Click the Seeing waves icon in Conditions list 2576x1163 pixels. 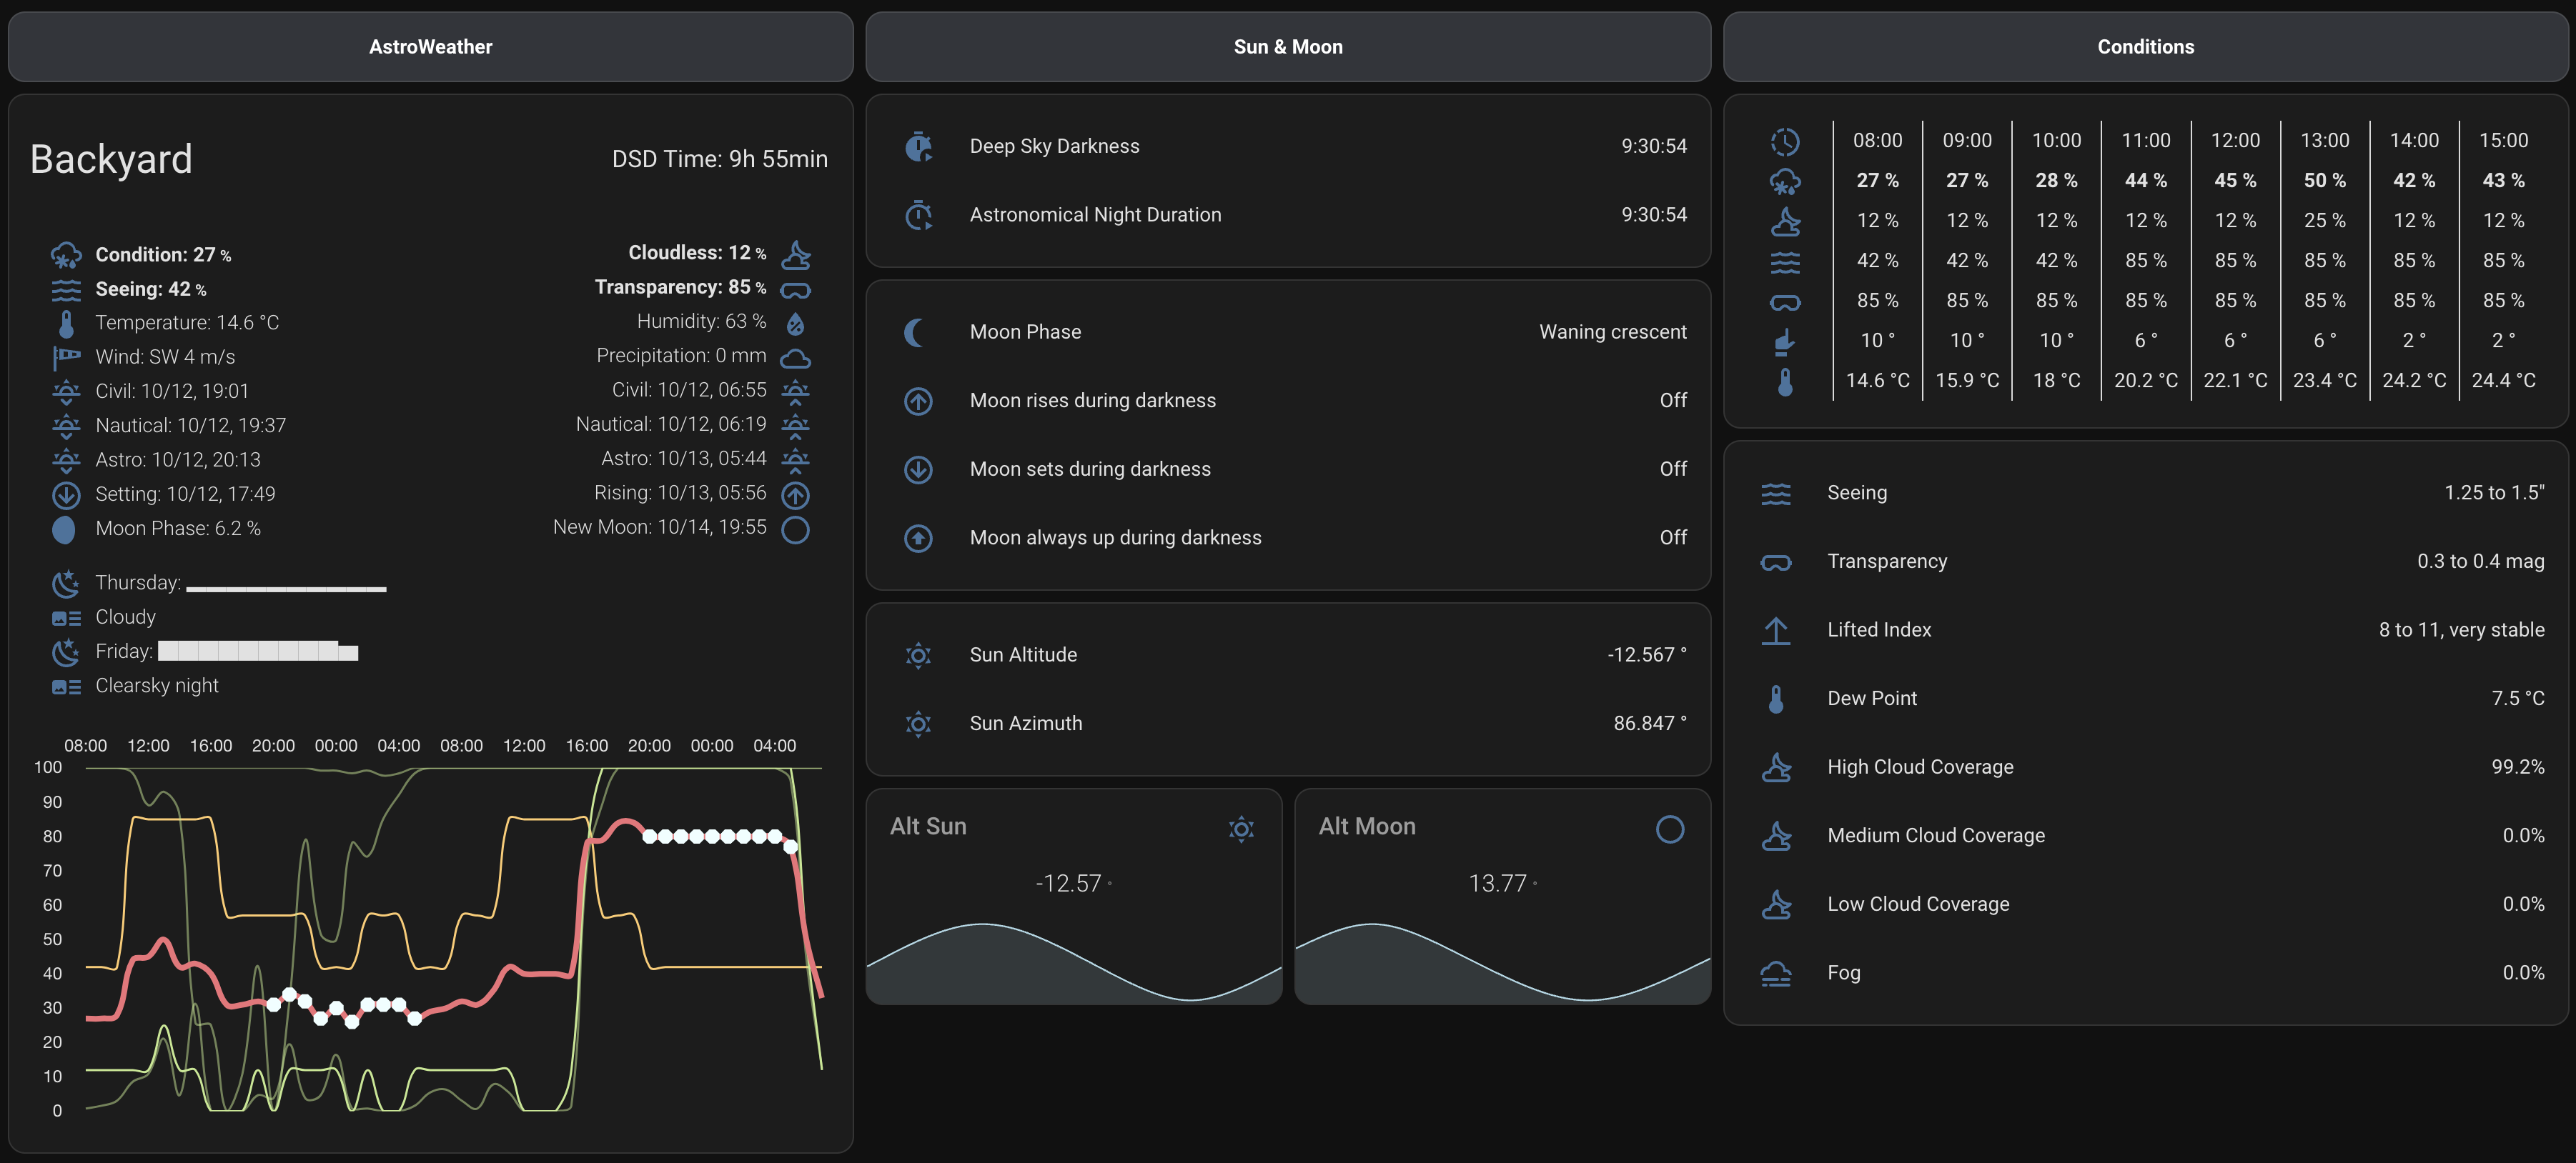[1776, 494]
